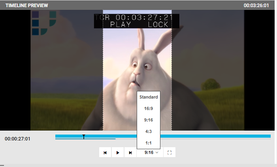The image size is (277, 167).
Task: Skip to next frame button
Action: (130, 152)
